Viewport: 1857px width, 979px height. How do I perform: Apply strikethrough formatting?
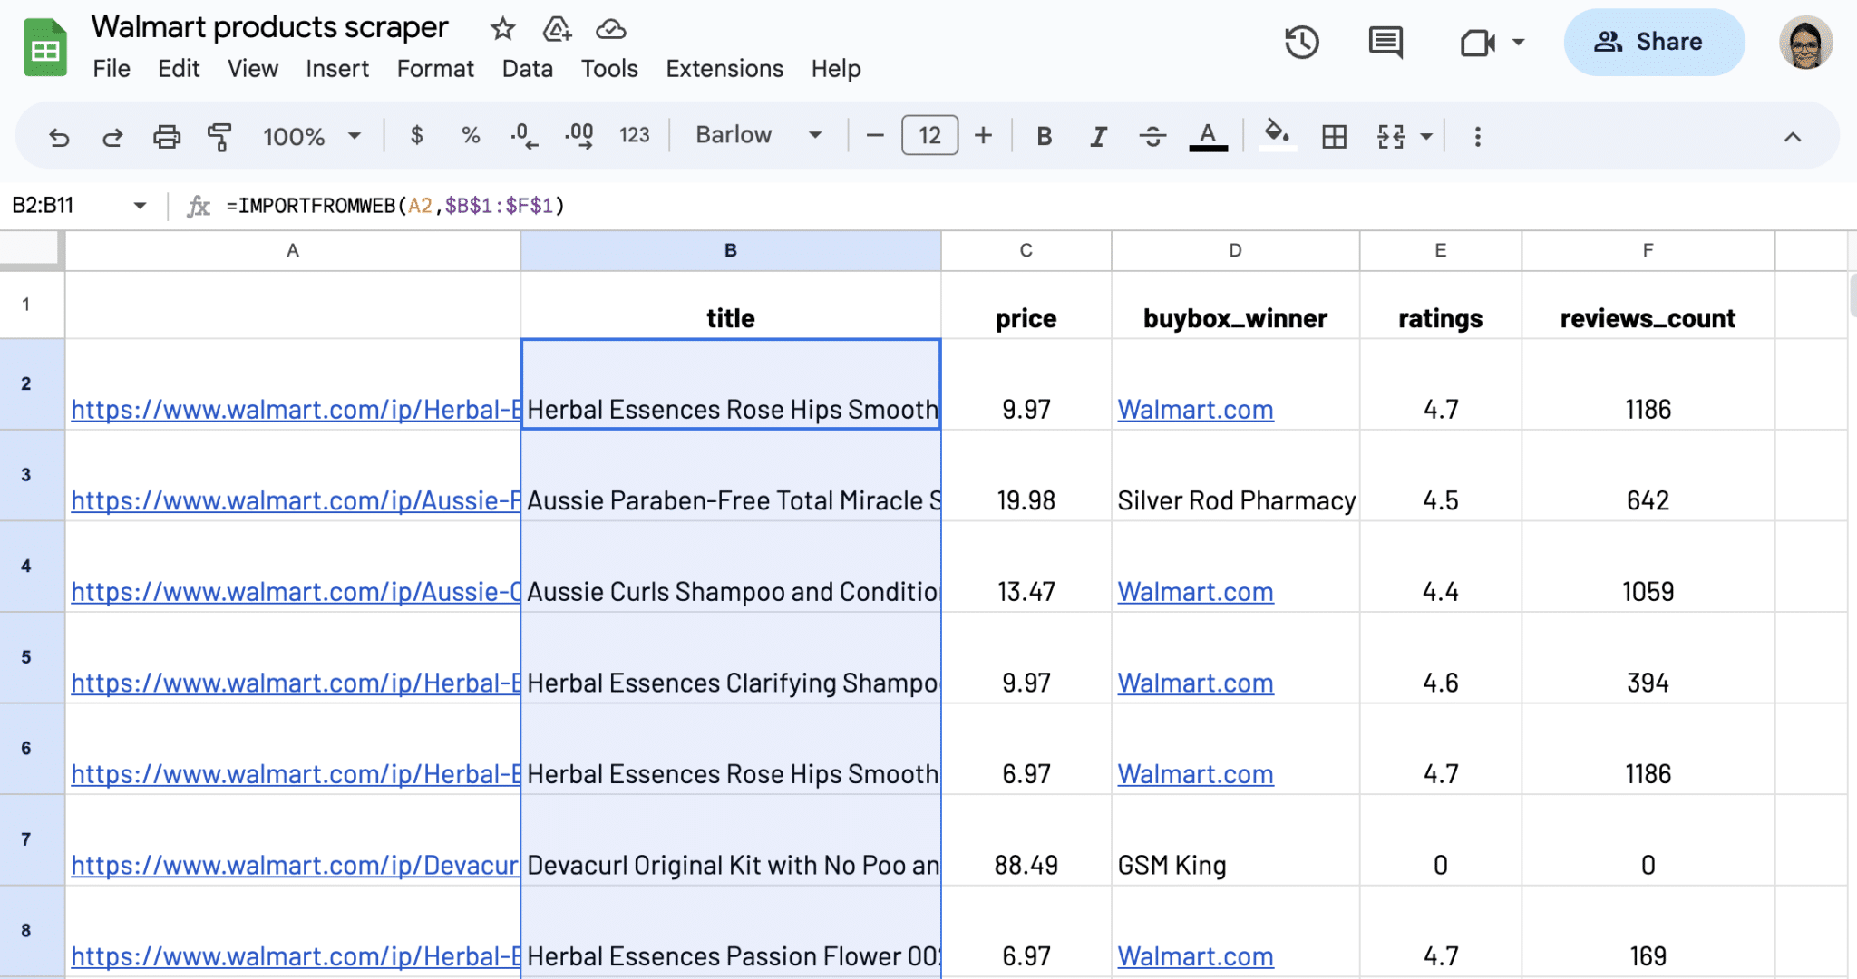(x=1152, y=136)
